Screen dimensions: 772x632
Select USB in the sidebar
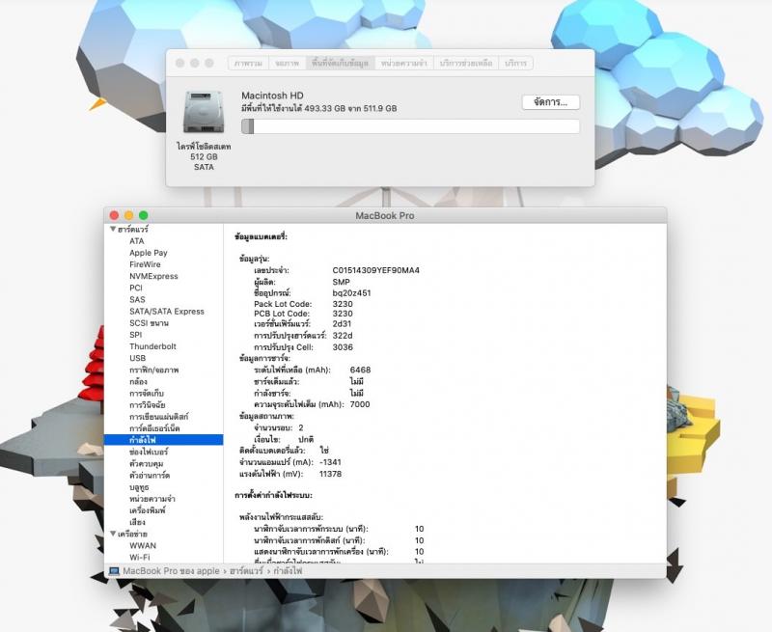[137, 358]
